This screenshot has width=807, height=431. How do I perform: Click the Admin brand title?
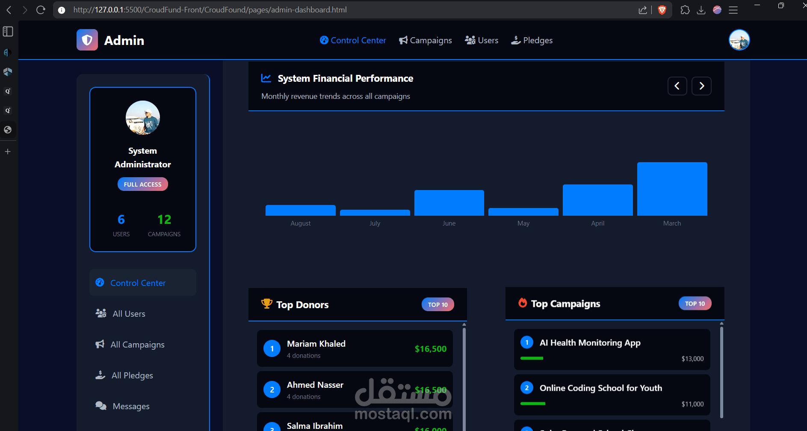(124, 40)
